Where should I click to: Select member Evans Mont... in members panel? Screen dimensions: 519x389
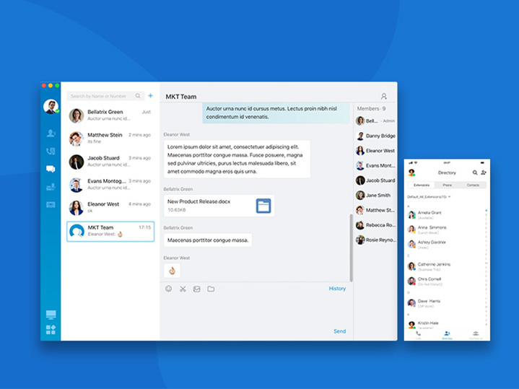click(x=375, y=165)
